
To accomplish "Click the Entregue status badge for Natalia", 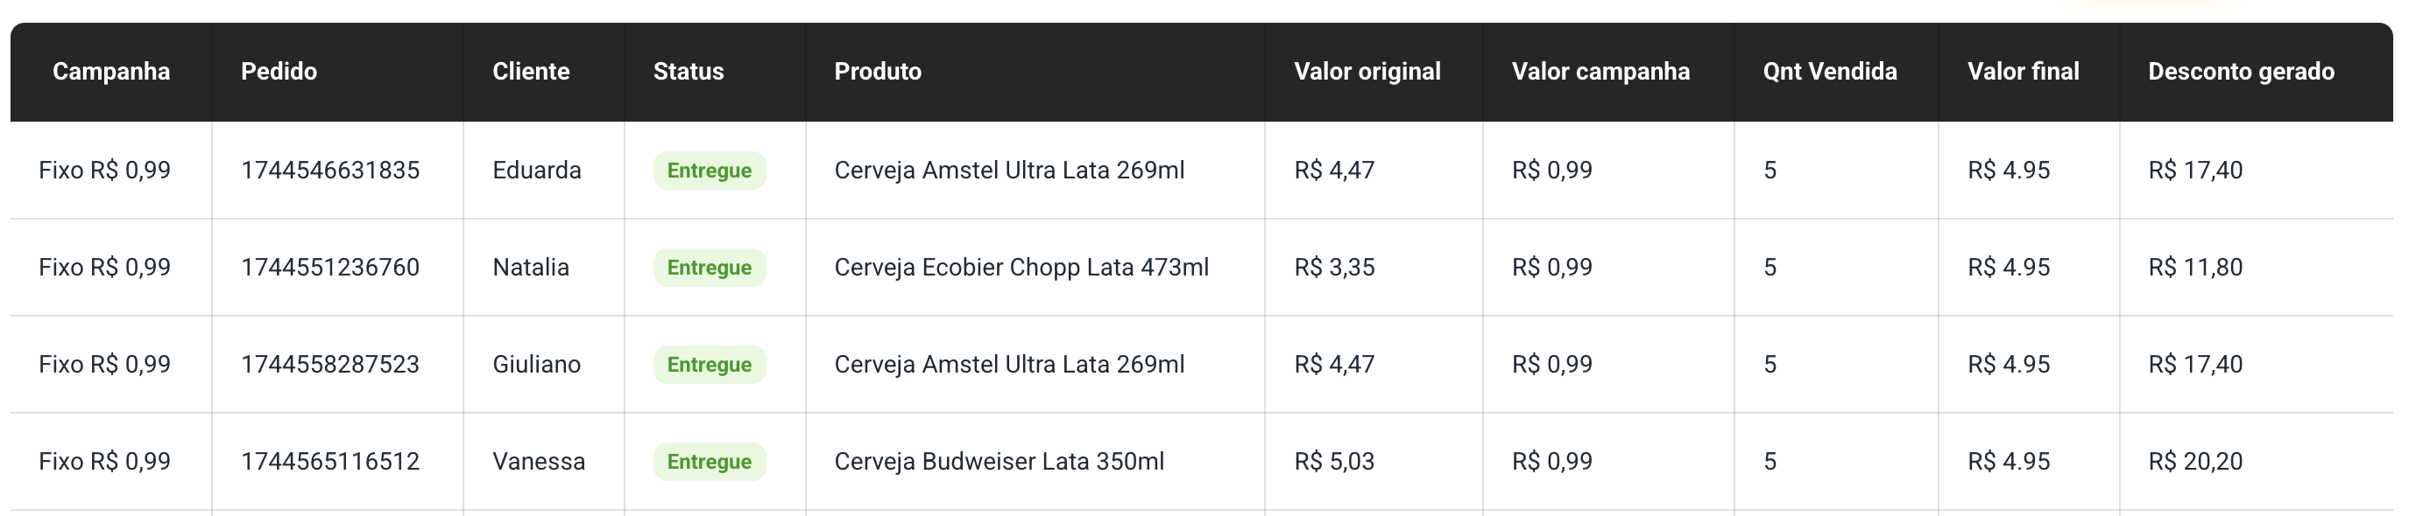I will 709,268.
